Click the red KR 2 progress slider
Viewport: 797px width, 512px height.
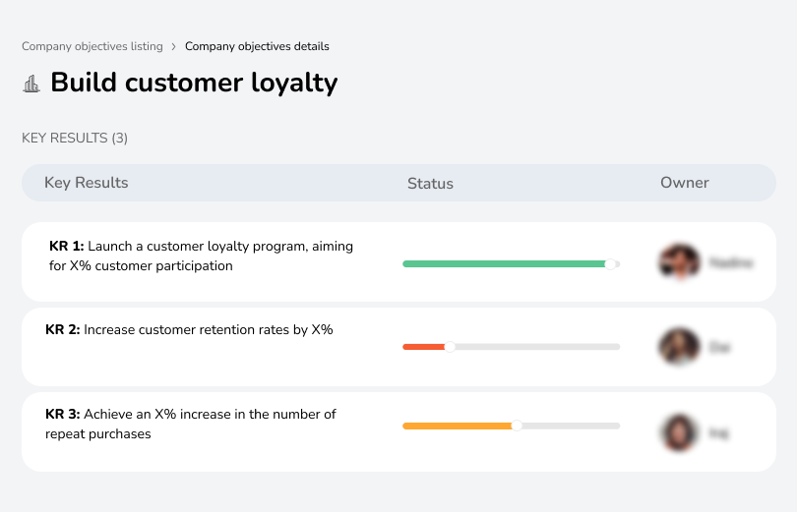(511, 347)
